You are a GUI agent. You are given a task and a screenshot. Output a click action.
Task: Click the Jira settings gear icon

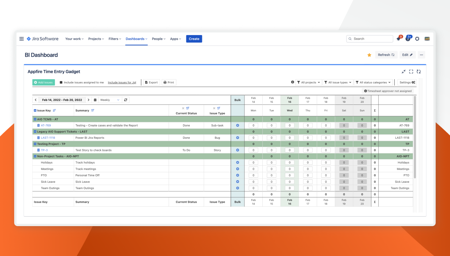417,39
